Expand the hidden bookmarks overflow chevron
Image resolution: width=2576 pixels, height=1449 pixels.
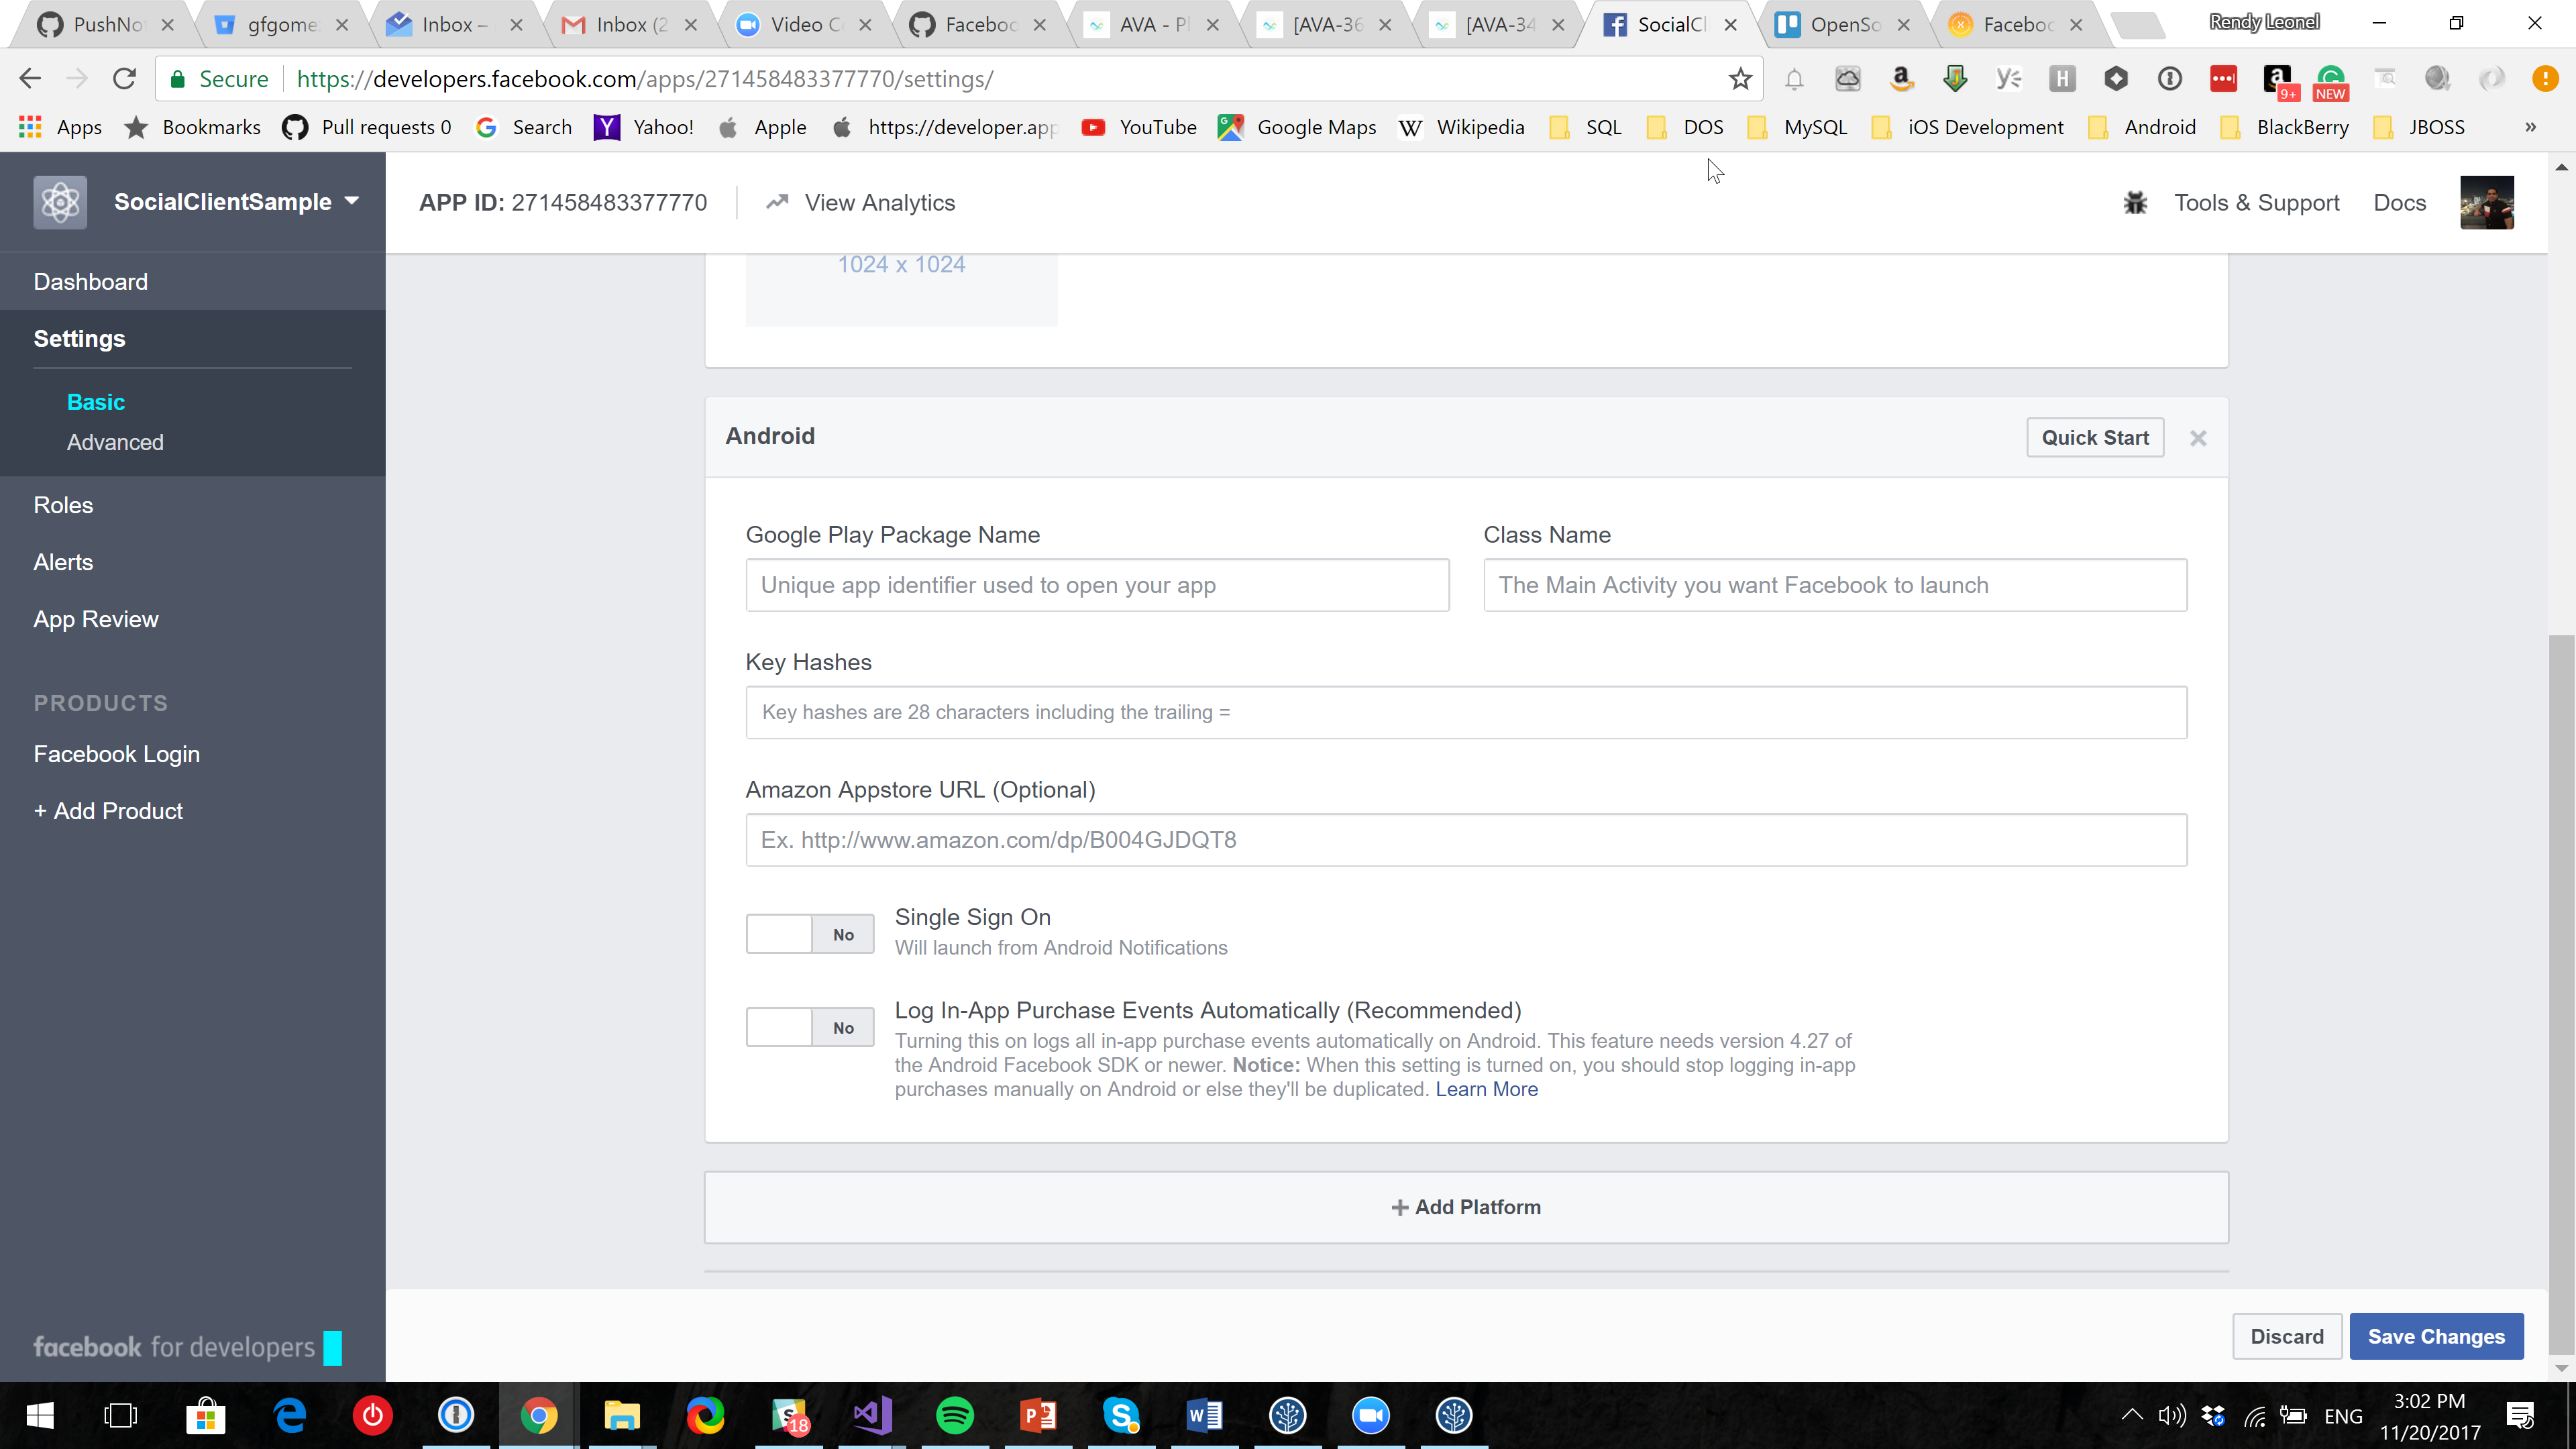tap(2530, 127)
